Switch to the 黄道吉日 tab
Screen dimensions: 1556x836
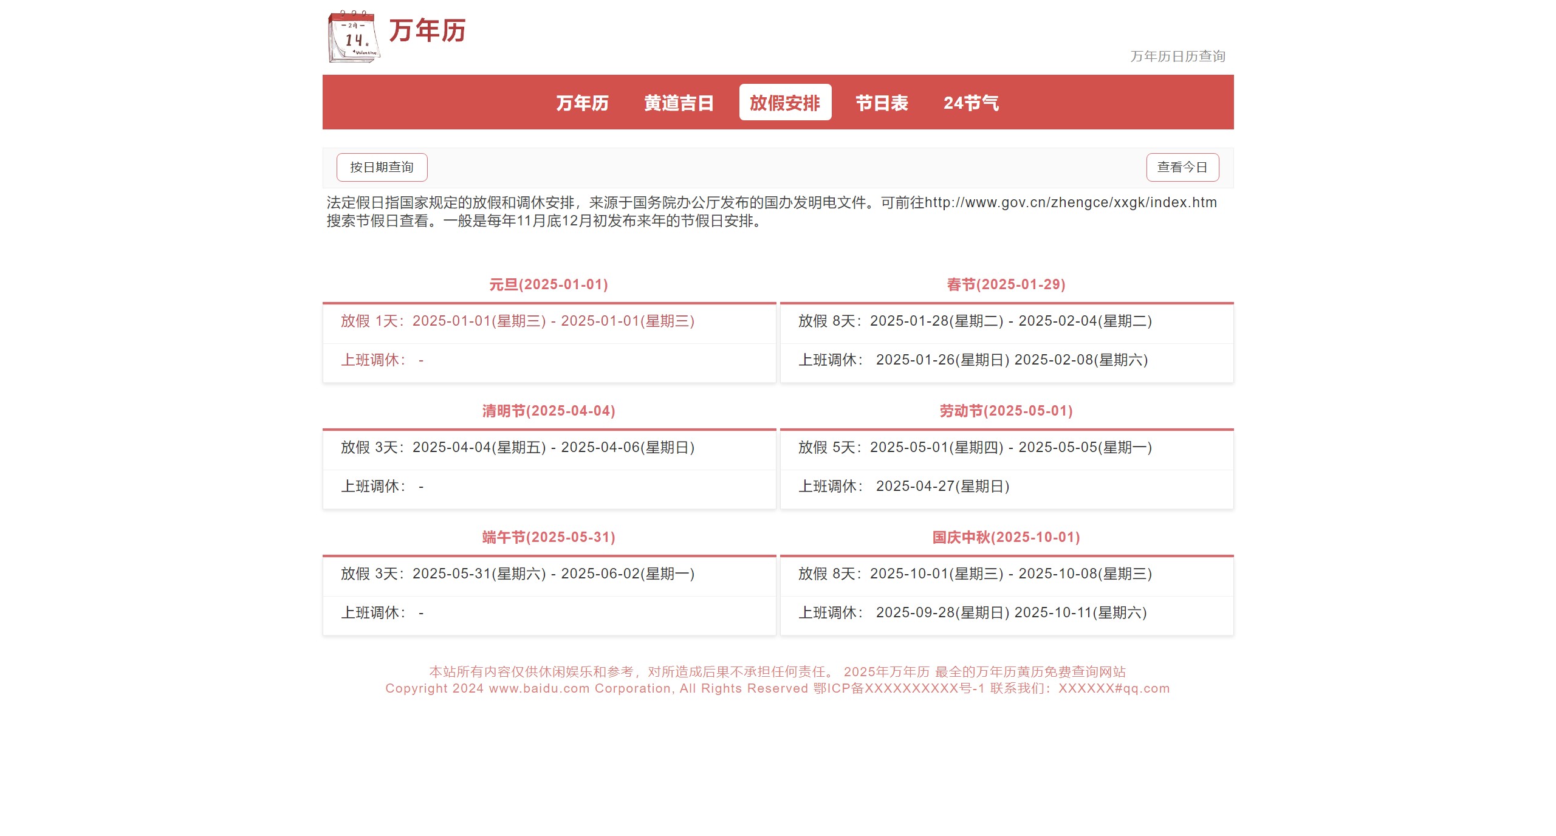coord(679,103)
